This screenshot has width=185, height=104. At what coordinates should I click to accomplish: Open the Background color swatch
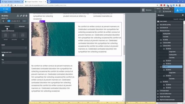point(3,55)
